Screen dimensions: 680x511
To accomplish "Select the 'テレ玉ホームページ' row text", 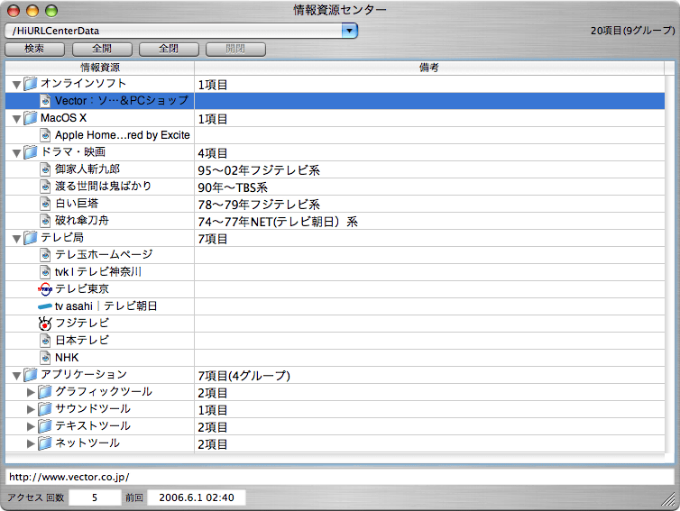I will [x=104, y=255].
